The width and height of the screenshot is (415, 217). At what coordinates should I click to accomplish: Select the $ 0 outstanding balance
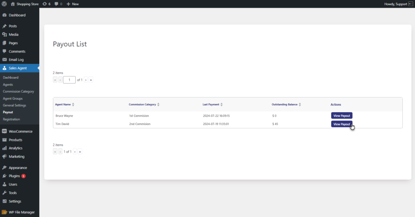click(x=274, y=116)
